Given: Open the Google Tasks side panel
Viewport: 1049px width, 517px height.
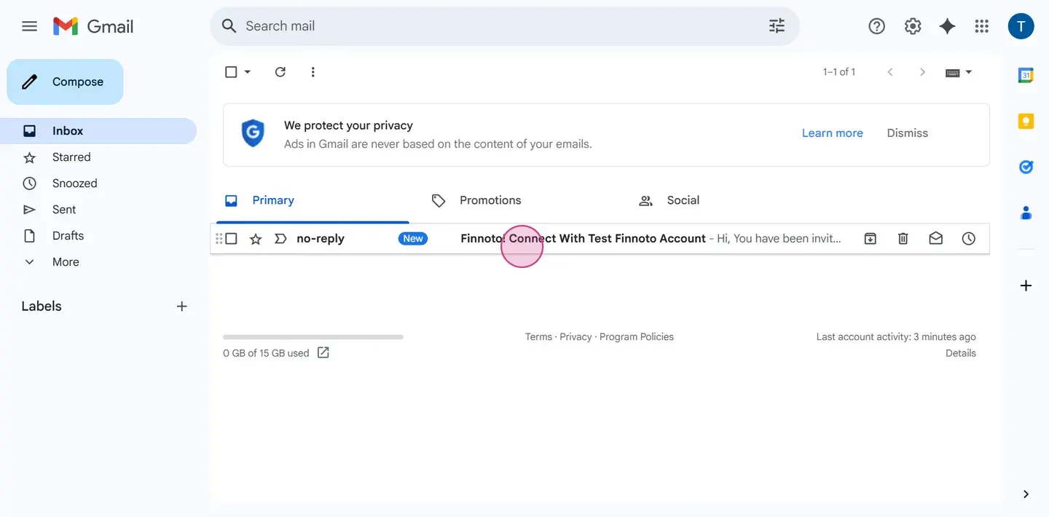Looking at the screenshot, I should 1026,167.
